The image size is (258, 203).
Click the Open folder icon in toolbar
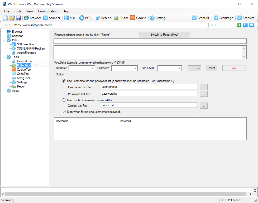point(12,18)
